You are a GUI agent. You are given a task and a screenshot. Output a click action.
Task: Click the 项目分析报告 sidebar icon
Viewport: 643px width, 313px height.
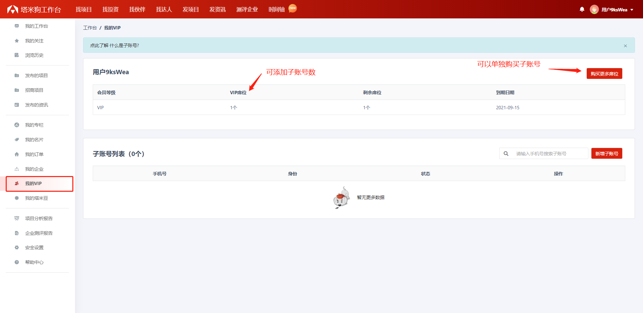(17, 218)
